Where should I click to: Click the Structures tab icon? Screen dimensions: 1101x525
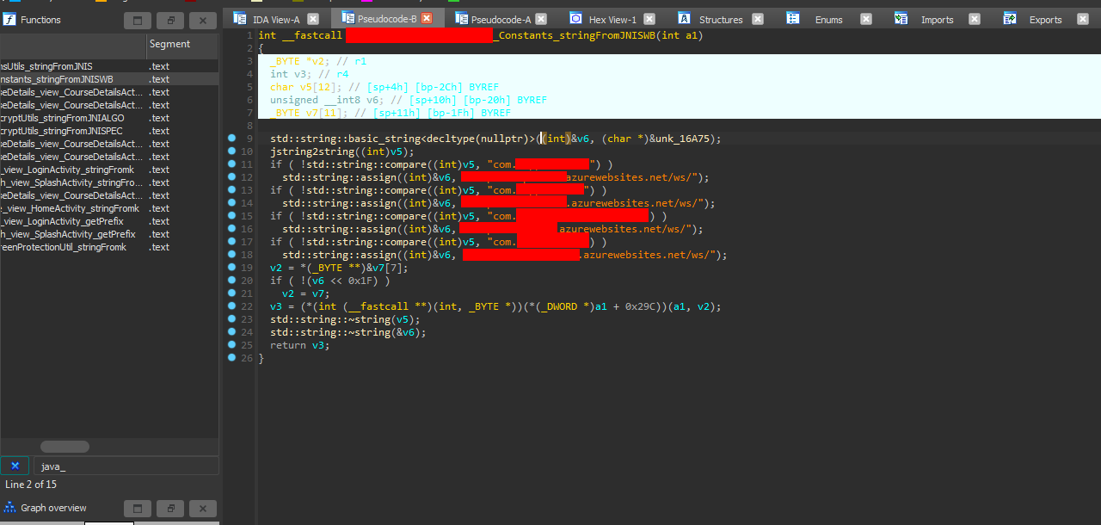point(685,19)
